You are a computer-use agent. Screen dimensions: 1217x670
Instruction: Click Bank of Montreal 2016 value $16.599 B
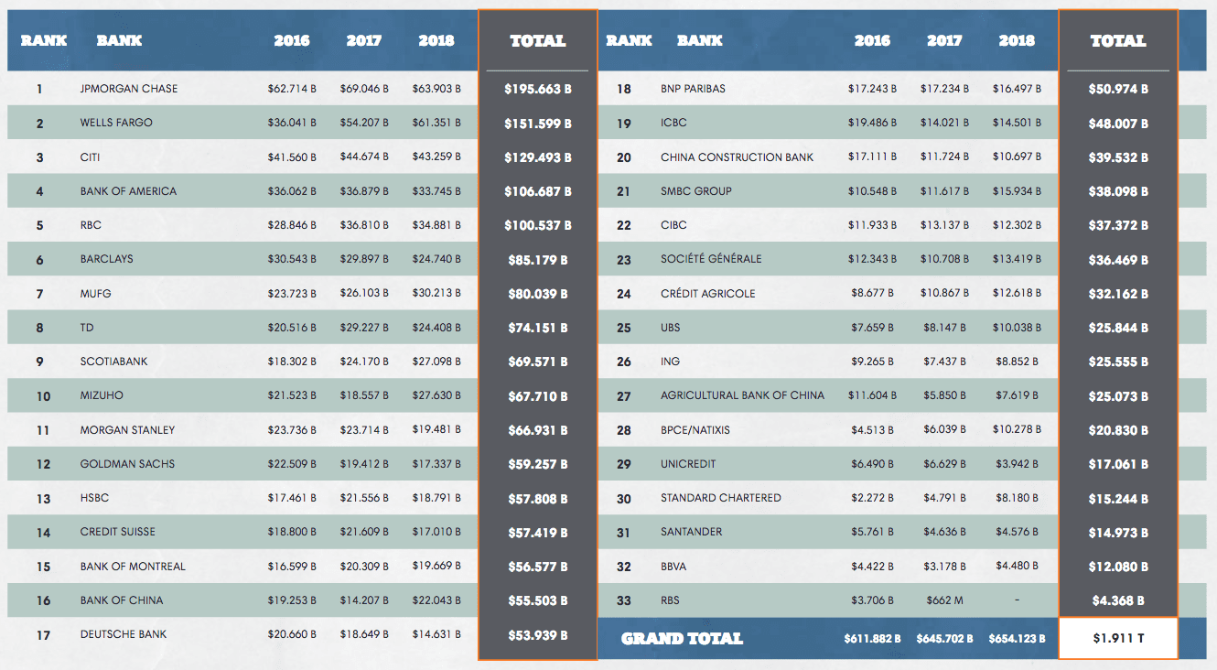pos(292,566)
